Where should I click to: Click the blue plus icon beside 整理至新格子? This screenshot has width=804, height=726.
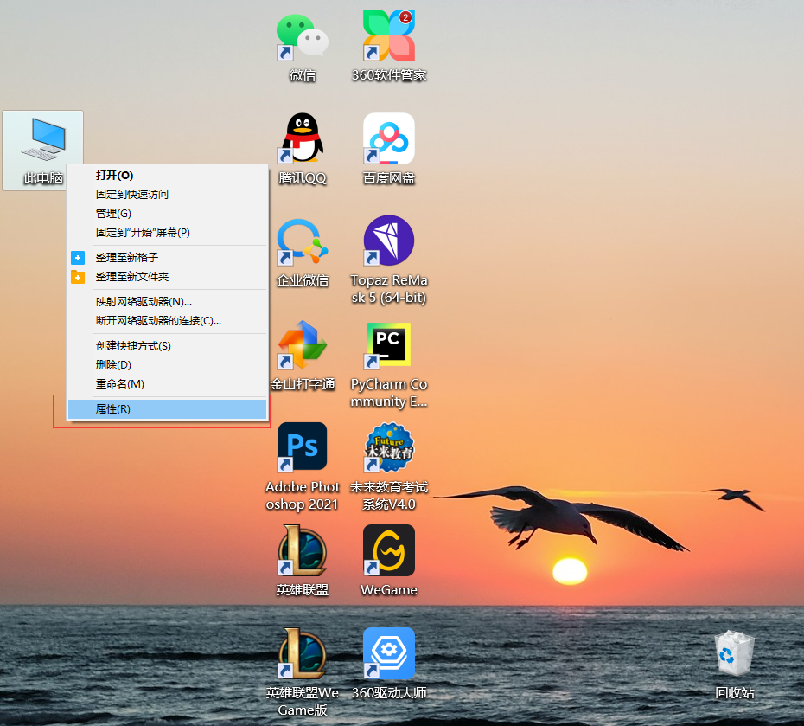pyautogui.click(x=78, y=258)
